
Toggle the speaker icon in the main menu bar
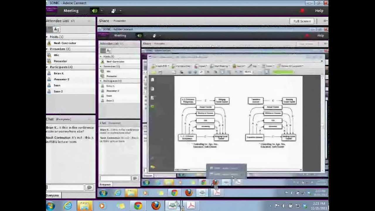(94, 11)
